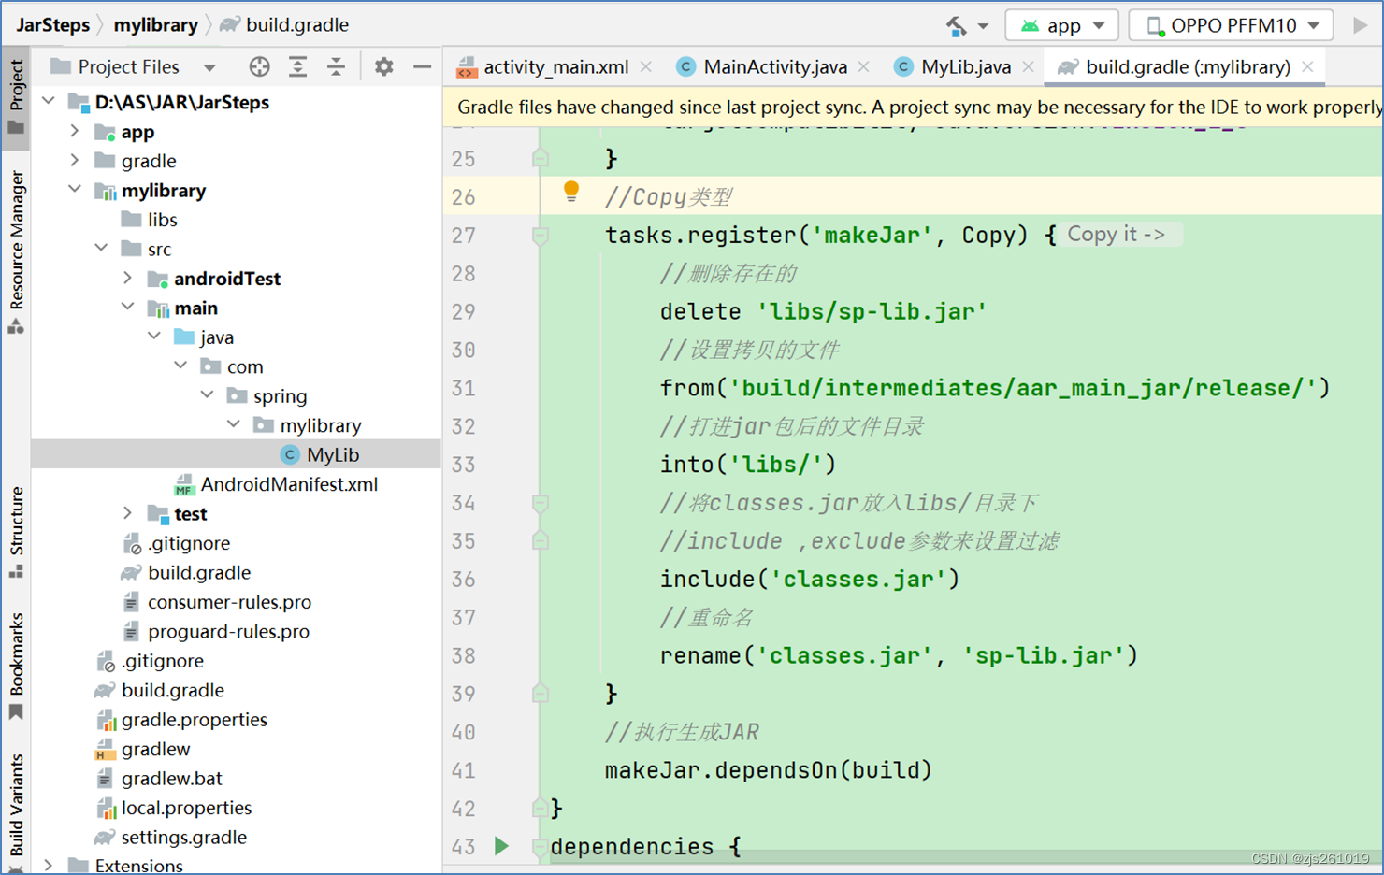This screenshot has width=1384, height=875.
Task: Switch to the MainActivity.java tab
Action: pyautogui.click(x=774, y=66)
